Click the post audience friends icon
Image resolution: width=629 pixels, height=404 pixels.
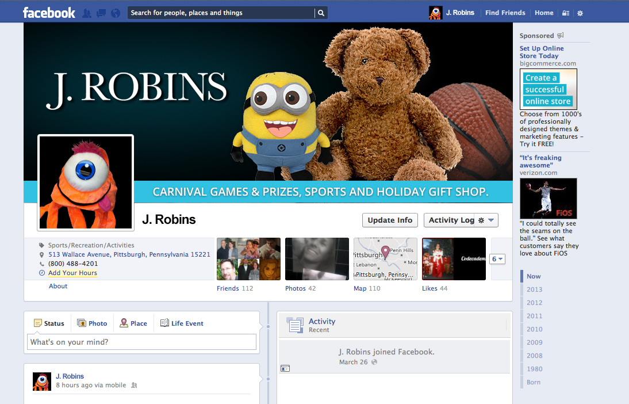pyautogui.click(x=134, y=385)
